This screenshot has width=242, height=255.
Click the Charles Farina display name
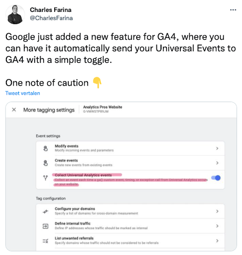(51, 10)
